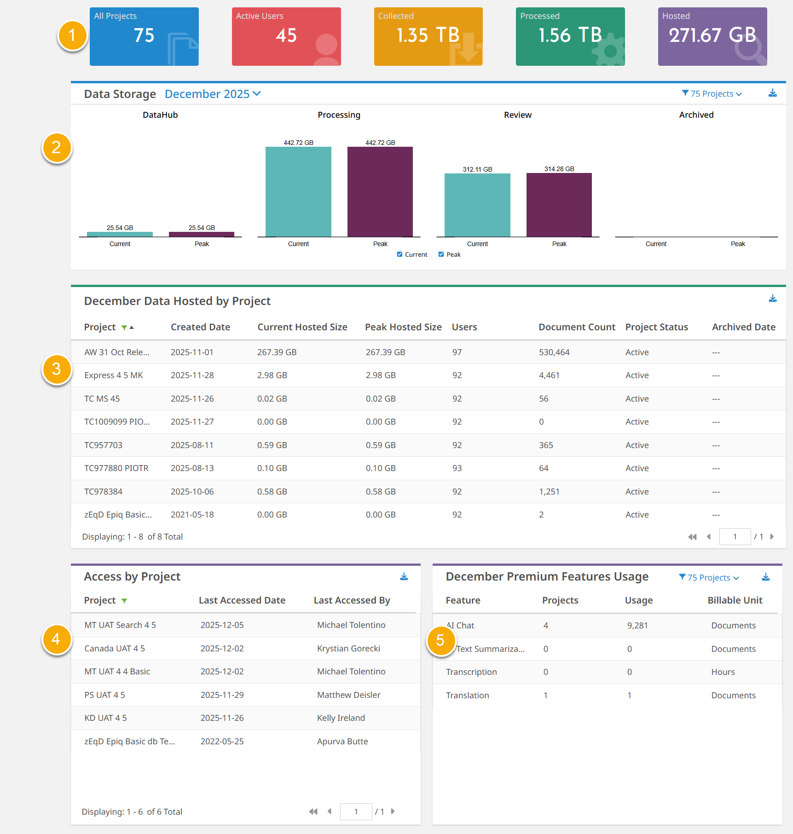793x834 pixels.
Task: Expand 75 Projects filter in Data Storage
Action: [x=712, y=94]
